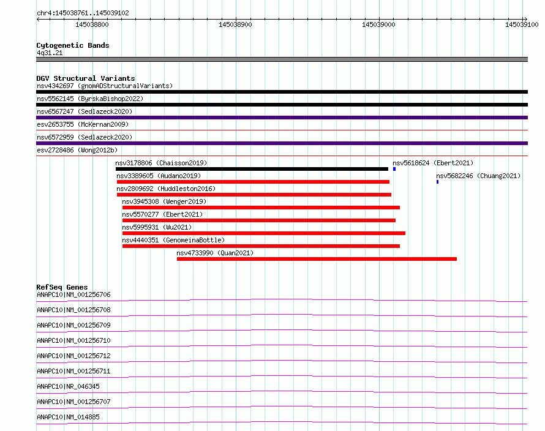Select the Cytogenetic Bands track heading
The image size is (545, 431).
pos(73,45)
